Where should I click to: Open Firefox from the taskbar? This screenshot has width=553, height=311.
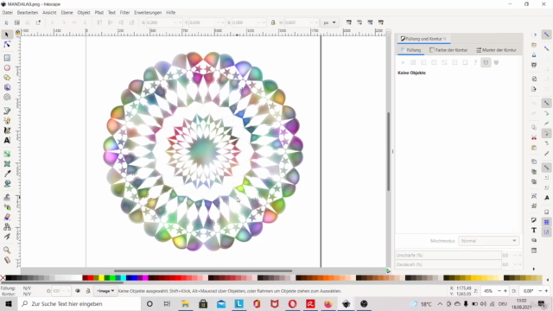tap(328, 303)
